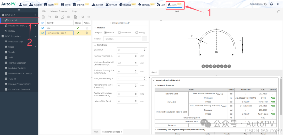Image resolution: width=283 pixels, height=135 pixels.
Task: Open the File menu
Action: click(x=44, y=11)
